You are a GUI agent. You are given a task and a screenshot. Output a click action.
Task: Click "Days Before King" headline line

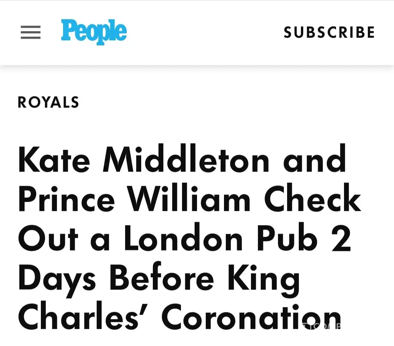tap(159, 279)
